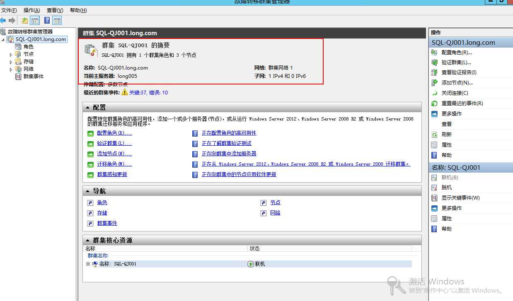Open 更多操作 under SQL-QJ001.long.com actions
513x301 pixels.
tap(452, 114)
